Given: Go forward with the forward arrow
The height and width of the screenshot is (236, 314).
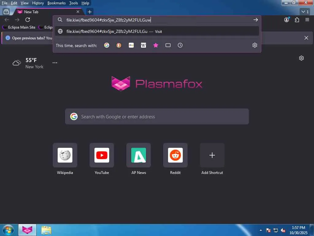Looking at the screenshot, I should point(17,20).
